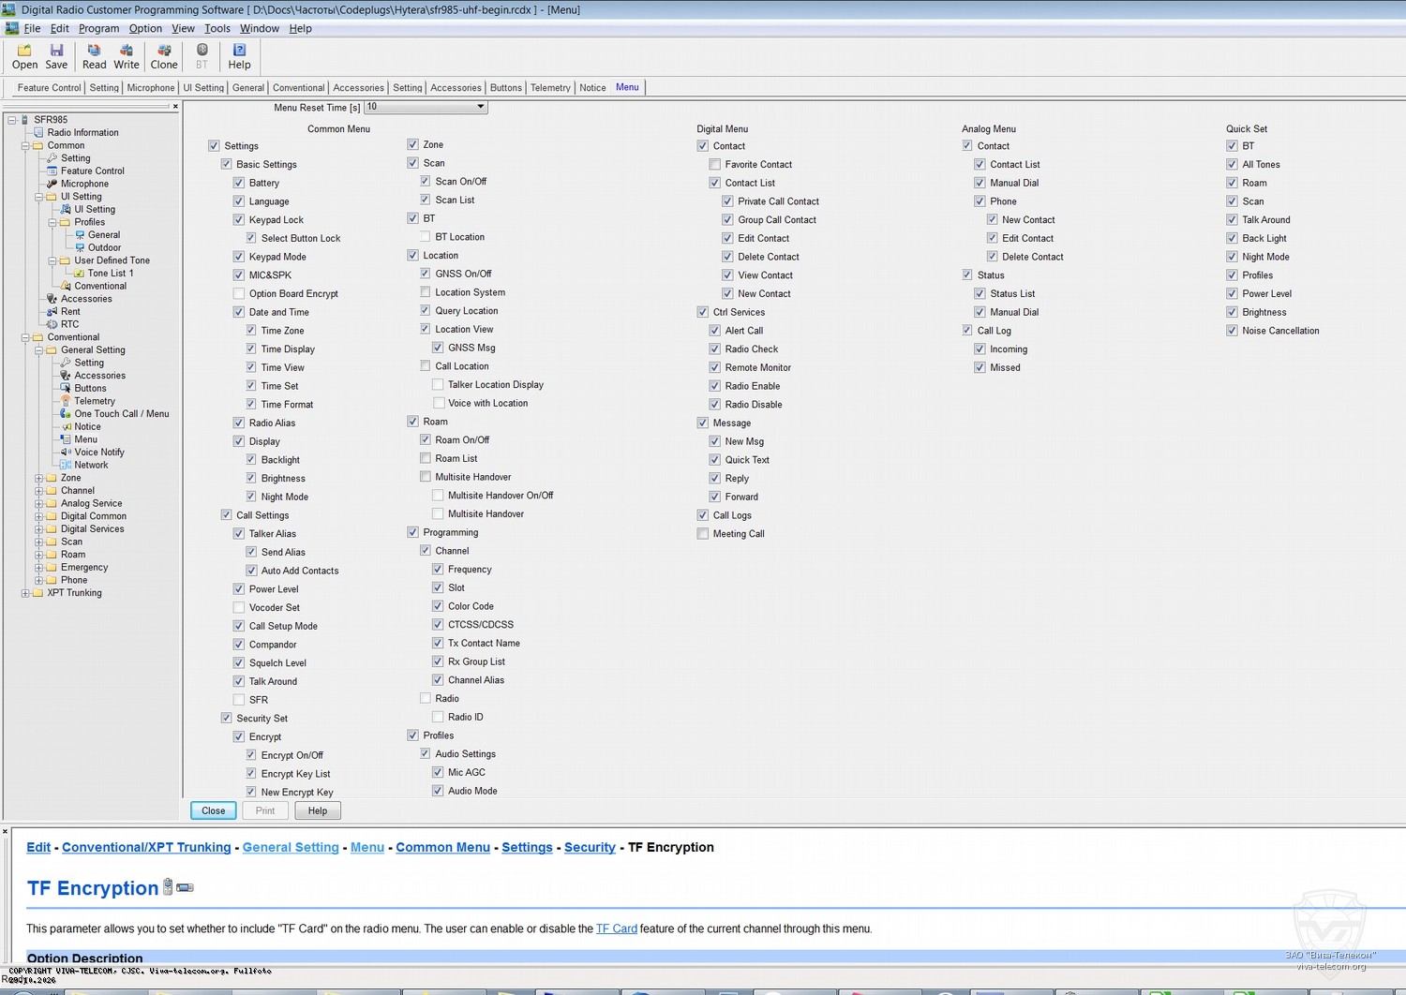Expand the Digital Services tree node

click(x=39, y=529)
